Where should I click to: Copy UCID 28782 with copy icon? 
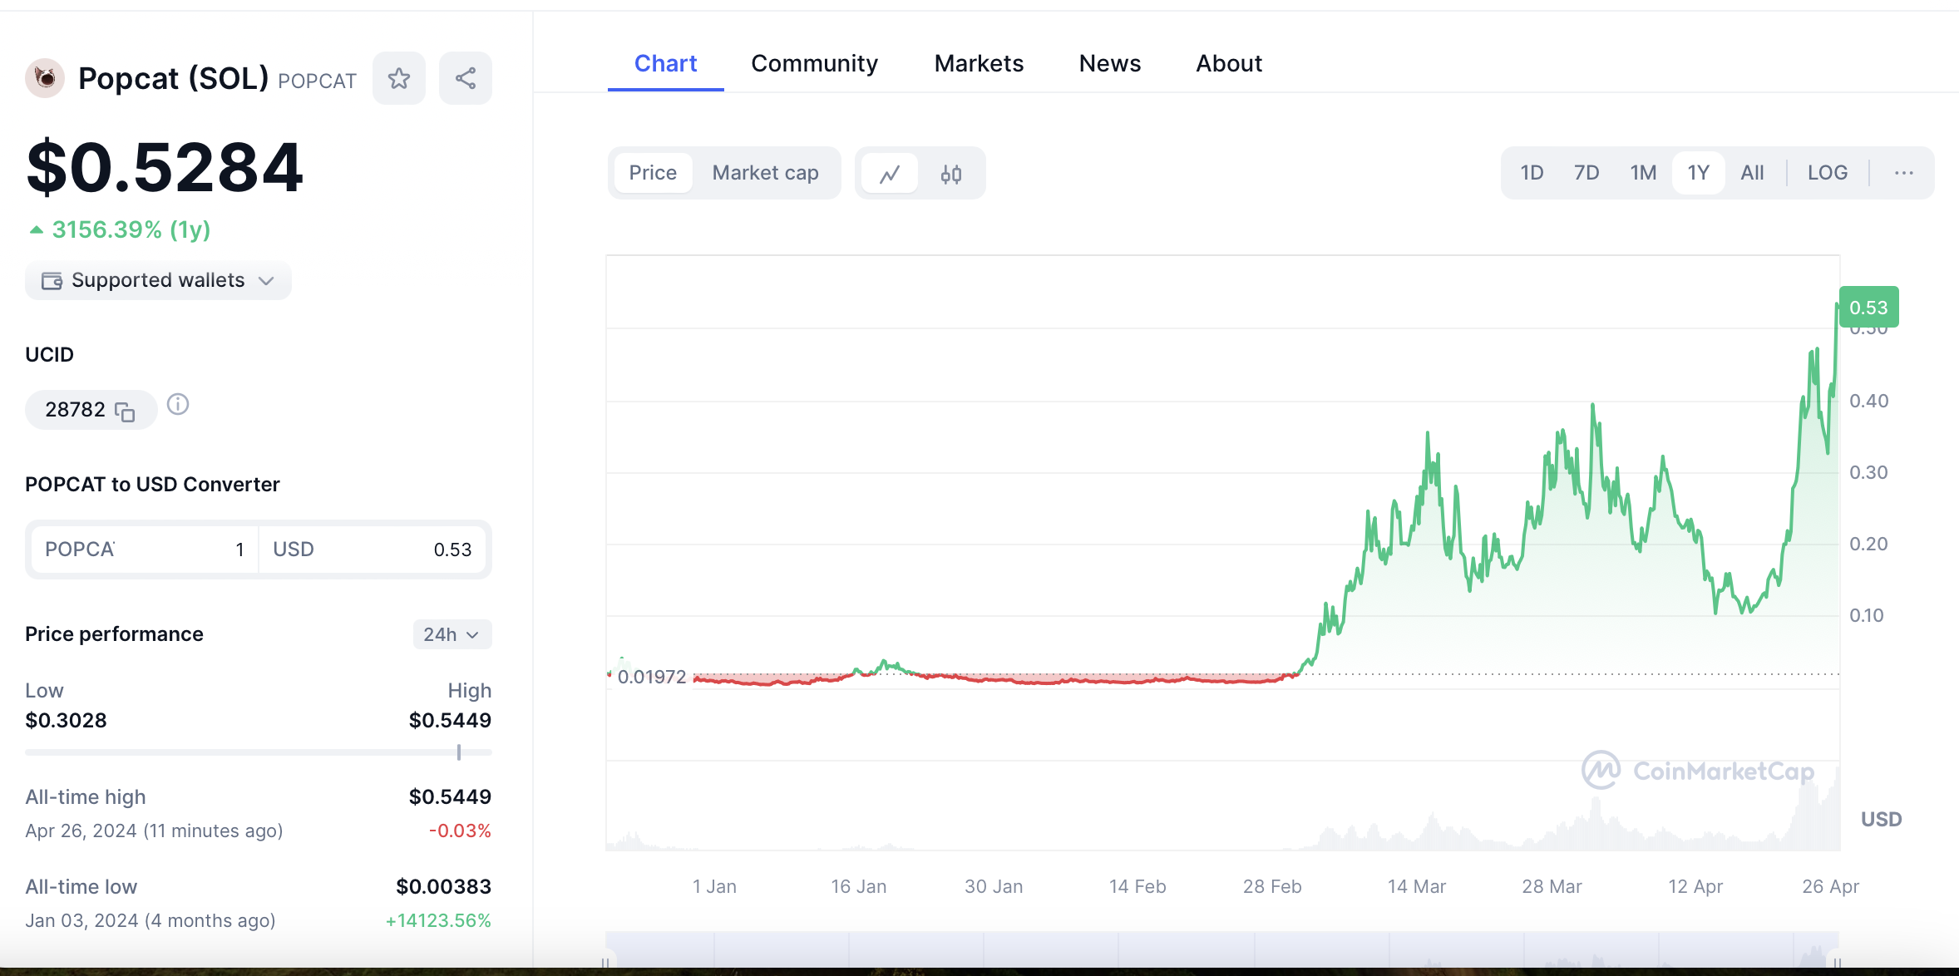[x=125, y=412]
